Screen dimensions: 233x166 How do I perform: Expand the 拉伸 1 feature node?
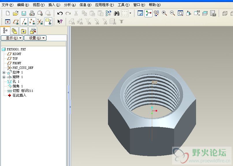(4, 72)
